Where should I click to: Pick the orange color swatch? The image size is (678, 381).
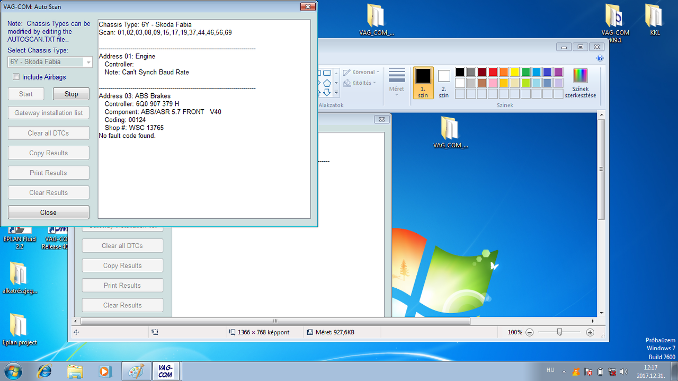[504, 72]
